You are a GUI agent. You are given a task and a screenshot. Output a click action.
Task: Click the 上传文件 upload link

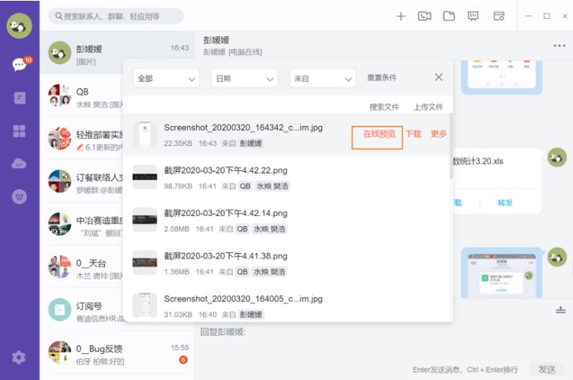coord(429,107)
